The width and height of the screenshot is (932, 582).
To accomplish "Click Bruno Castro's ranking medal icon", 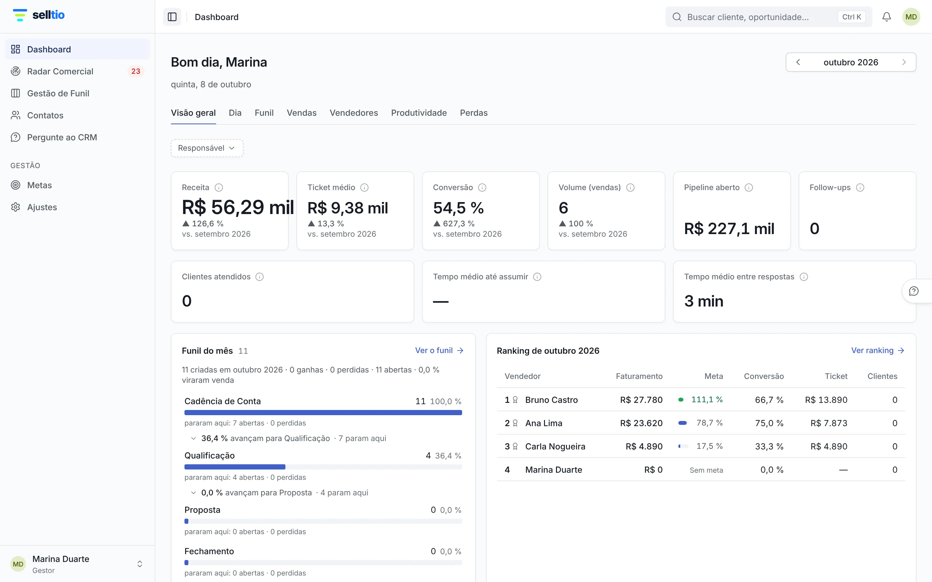I will [515, 400].
